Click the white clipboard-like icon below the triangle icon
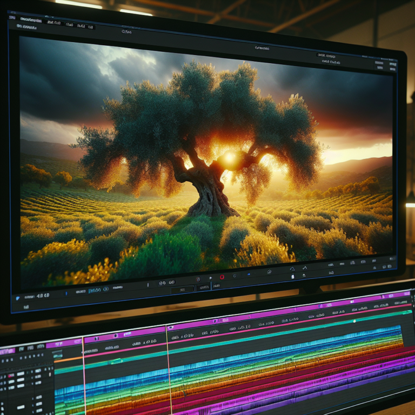415x415 pixels. tap(293, 277)
